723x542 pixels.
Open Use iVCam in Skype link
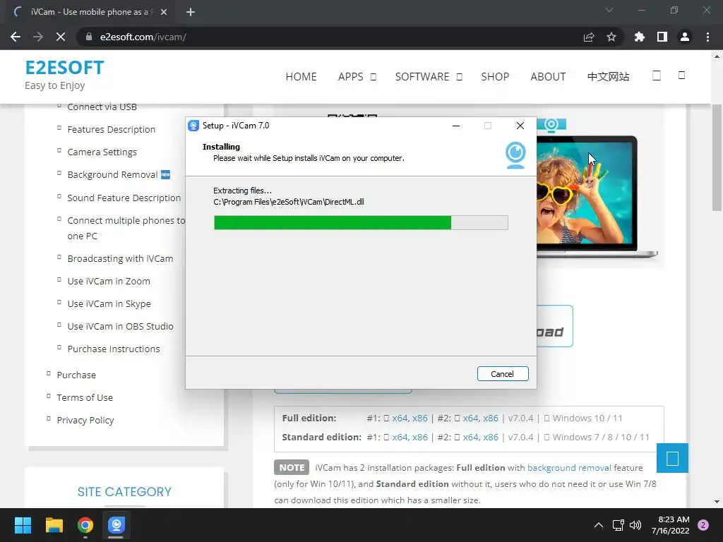click(x=109, y=303)
